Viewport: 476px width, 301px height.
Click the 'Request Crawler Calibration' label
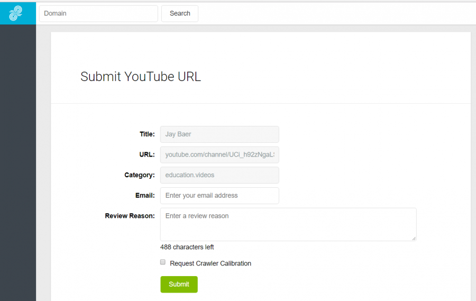click(210, 263)
